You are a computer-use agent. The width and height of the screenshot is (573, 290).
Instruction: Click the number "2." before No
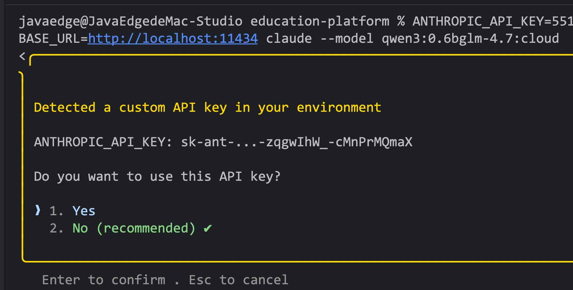click(x=57, y=228)
